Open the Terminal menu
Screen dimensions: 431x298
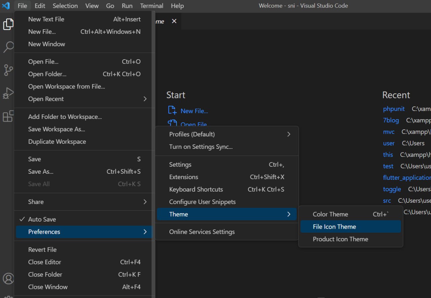coord(152,6)
